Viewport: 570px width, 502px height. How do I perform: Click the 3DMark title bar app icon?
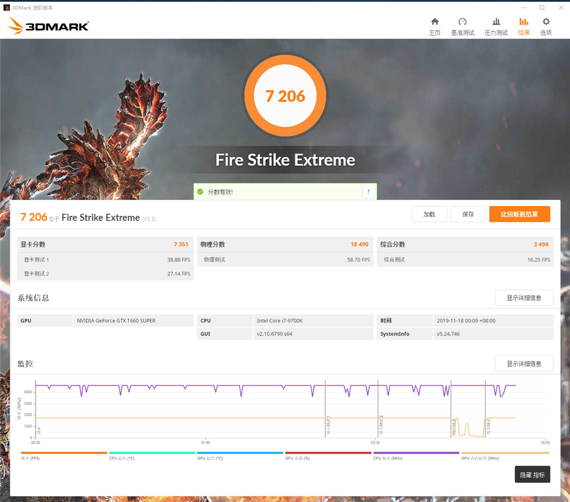[x=6, y=8]
